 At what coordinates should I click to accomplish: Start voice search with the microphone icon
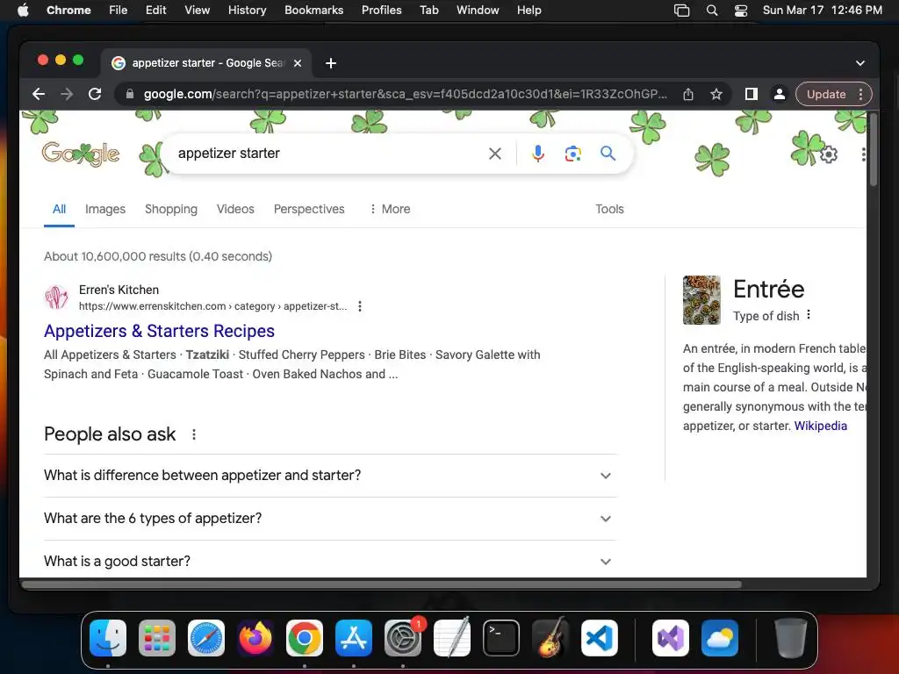coord(538,153)
